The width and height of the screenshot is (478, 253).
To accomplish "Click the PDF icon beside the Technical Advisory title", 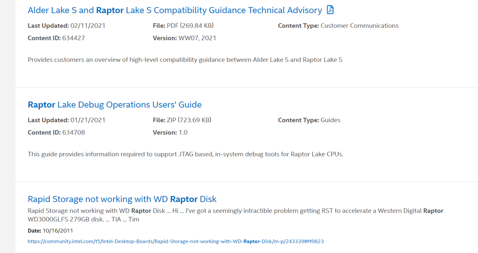I will point(330,10).
